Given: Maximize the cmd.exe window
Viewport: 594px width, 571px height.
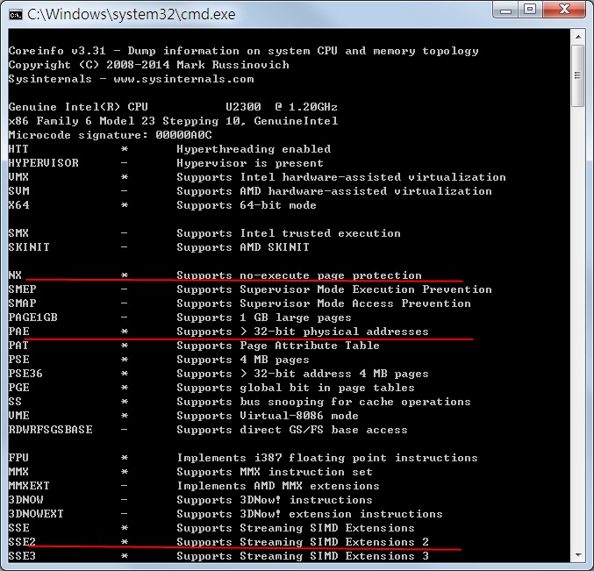Looking at the screenshot, I should coord(530,10).
